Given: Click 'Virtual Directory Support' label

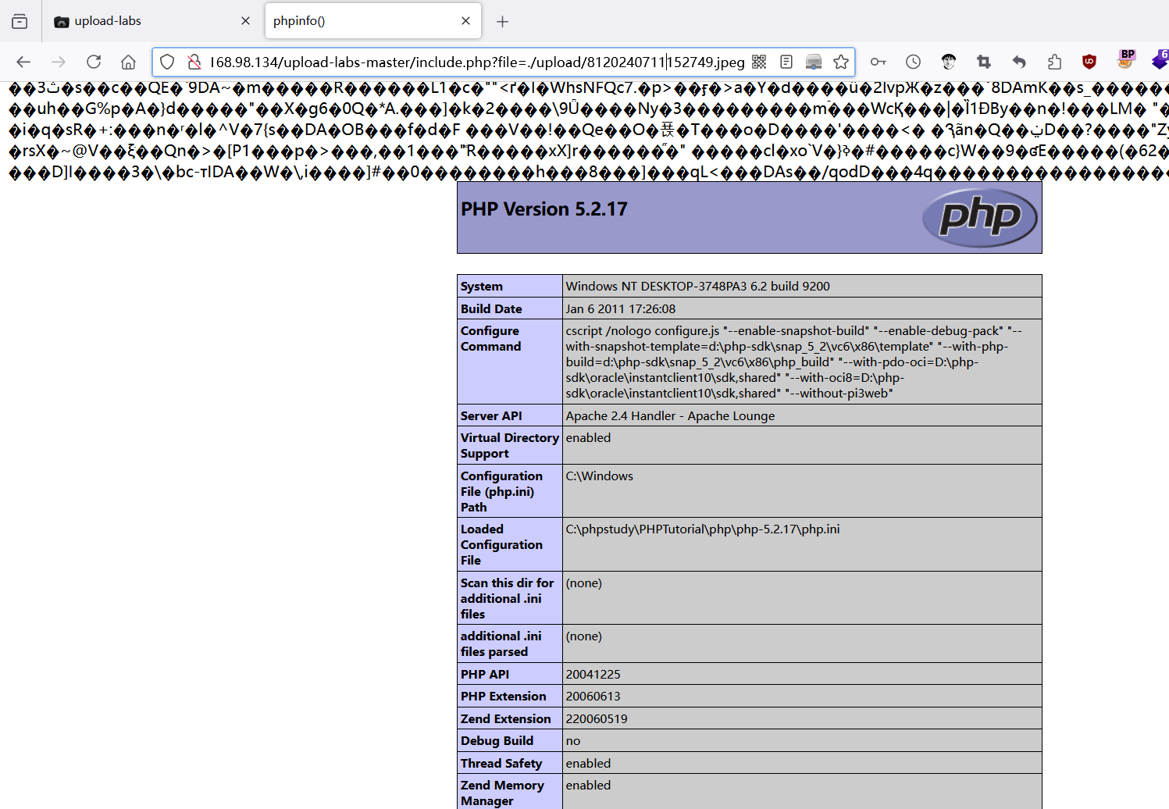Looking at the screenshot, I should click(510, 446).
